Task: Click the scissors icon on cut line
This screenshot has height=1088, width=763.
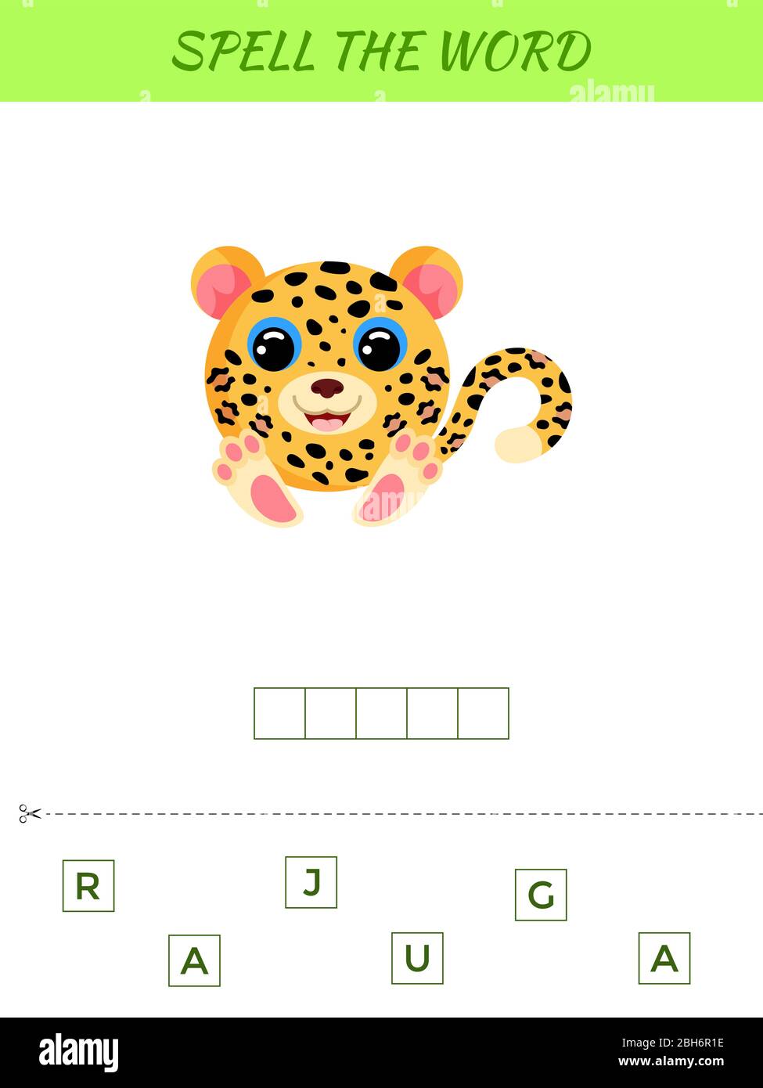Action: 30,814
